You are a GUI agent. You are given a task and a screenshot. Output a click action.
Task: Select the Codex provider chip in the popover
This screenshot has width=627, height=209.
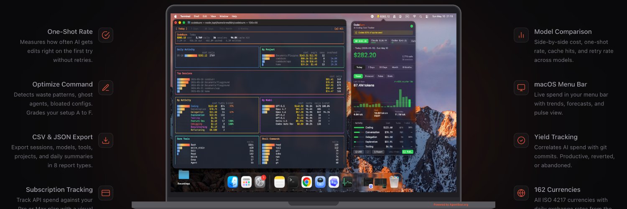click(400, 41)
